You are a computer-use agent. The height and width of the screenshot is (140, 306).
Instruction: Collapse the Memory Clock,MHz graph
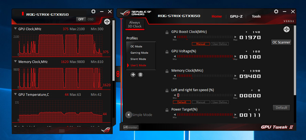(15, 61)
